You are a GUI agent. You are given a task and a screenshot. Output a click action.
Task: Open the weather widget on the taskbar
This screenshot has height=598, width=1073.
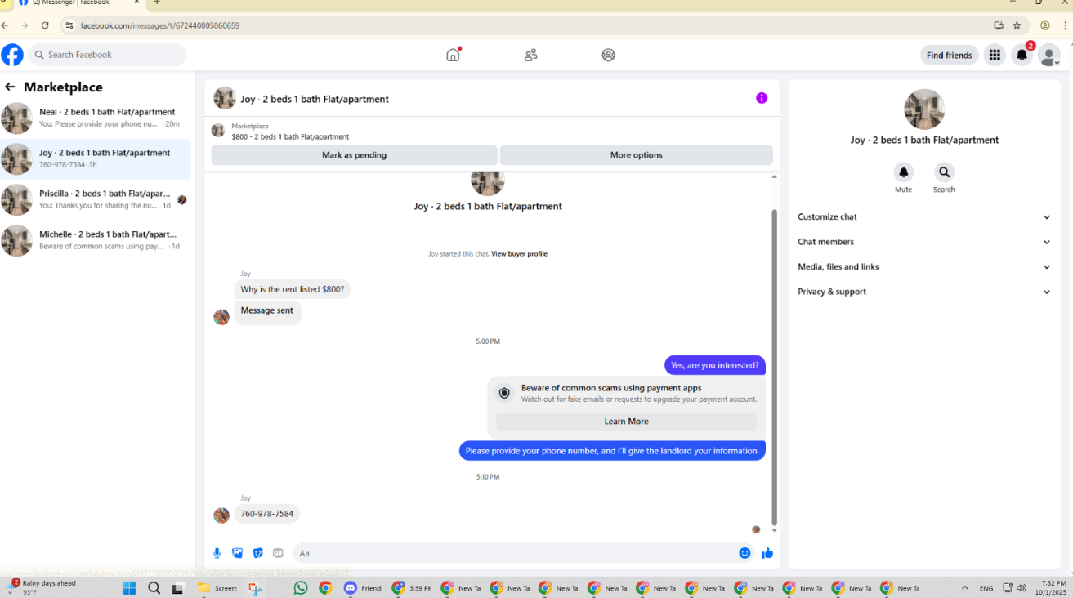point(42,587)
